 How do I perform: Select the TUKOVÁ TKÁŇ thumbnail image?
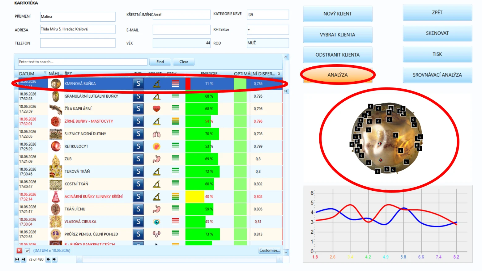point(56,171)
